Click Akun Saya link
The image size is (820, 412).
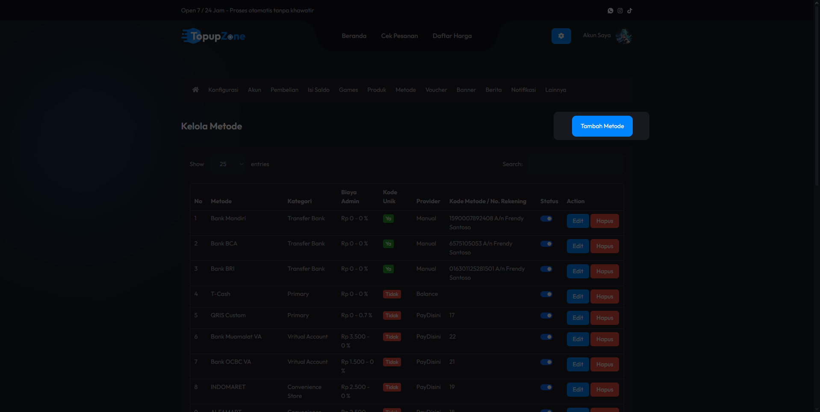coord(596,35)
